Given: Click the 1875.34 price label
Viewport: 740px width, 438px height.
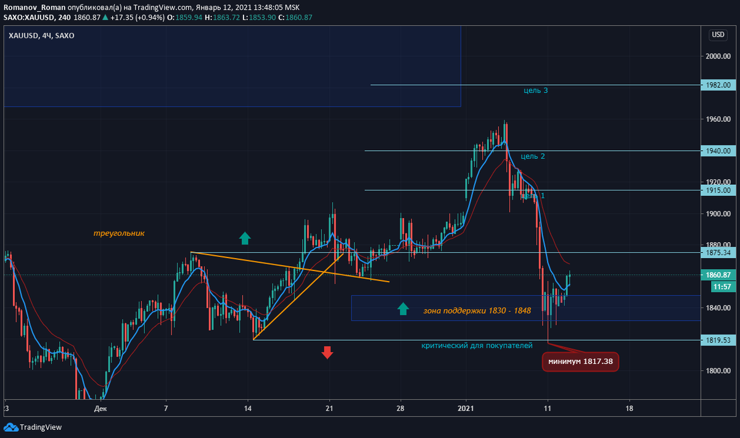Looking at the screenshot, I should point(718,253).
